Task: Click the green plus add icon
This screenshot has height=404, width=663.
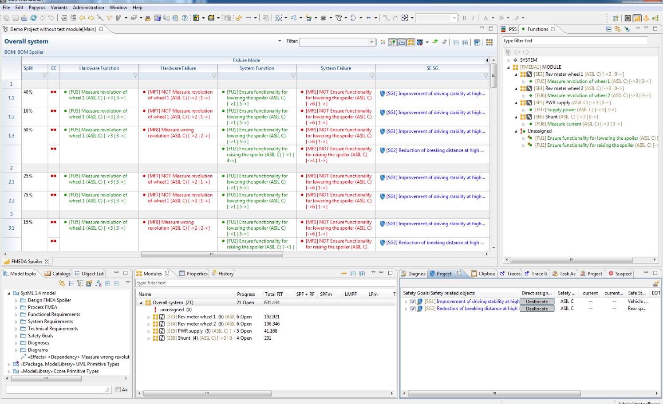Action: tap(435, 42)
